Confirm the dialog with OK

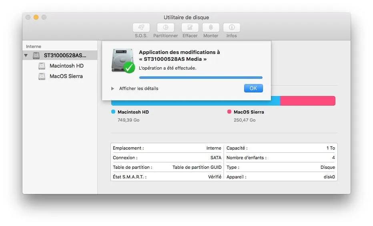[x=253, y=88]
